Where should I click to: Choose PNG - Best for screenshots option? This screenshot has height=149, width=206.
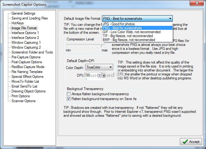pos(137,28)
